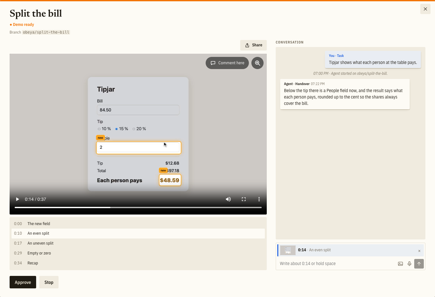Click the You Task message bubble
Screen dimensions: 435x297
tap(373, 59)
